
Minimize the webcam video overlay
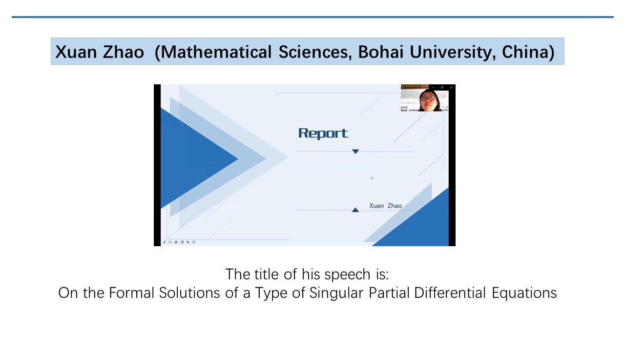tap(433, 87)
